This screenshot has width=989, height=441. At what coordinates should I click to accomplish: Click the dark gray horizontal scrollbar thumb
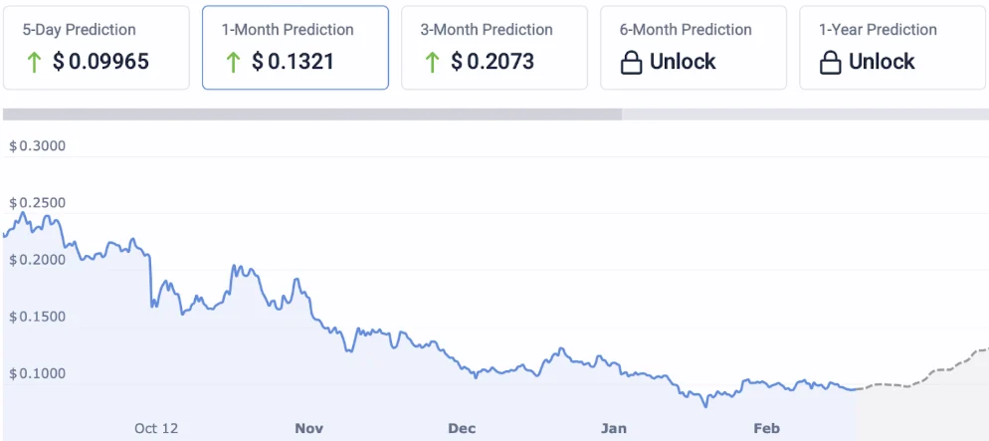point(312,114)
